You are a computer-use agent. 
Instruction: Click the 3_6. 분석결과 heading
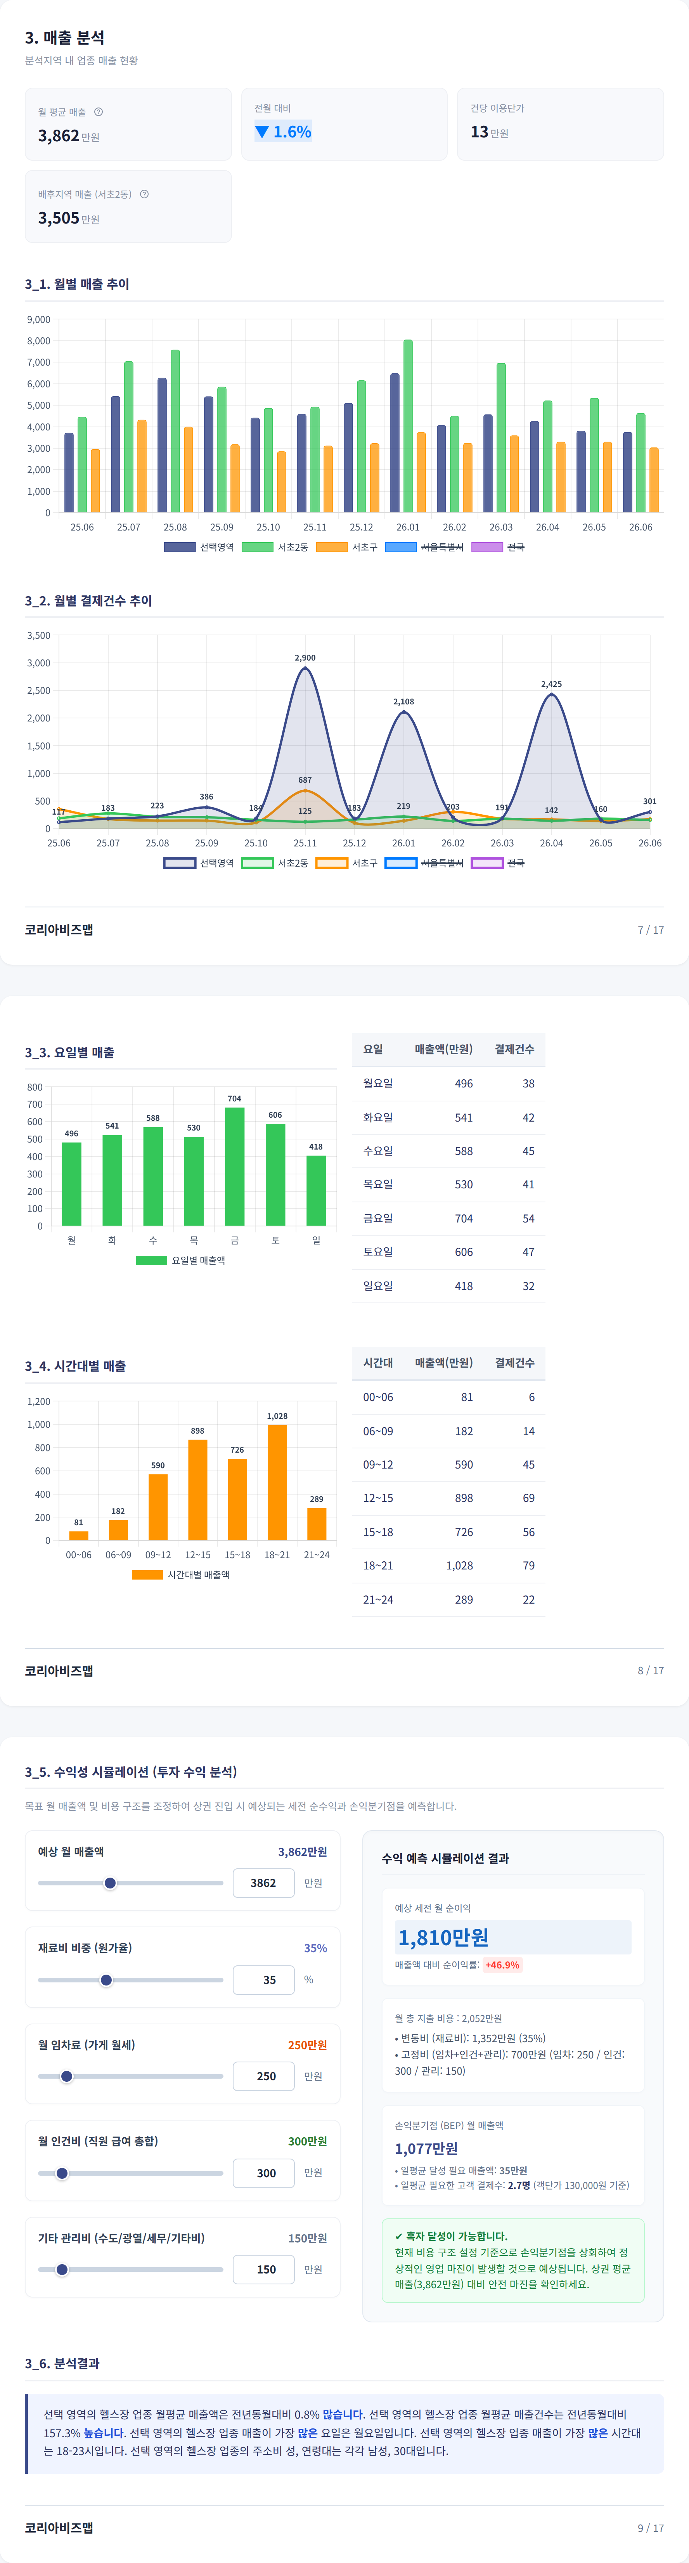click(62, 2363)
